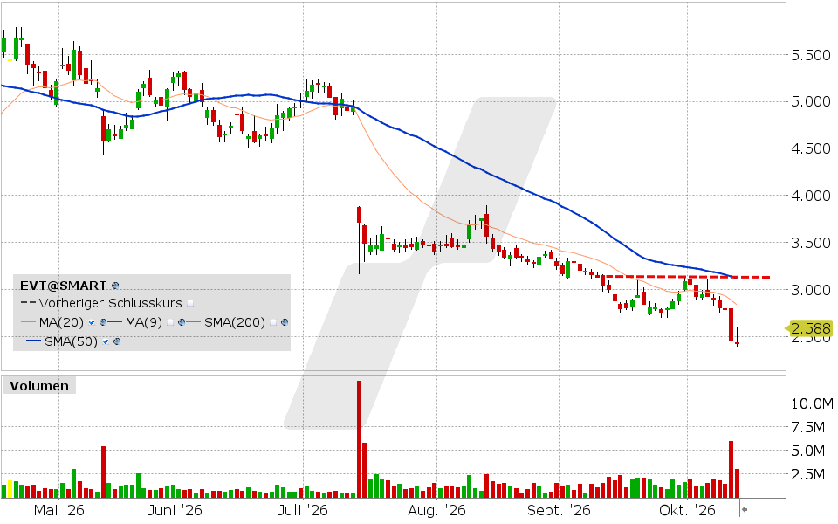The width and height of the screenshot is (838, 524).
Task: Click the SMA(200) legend label
Action: tap(235, 322)
